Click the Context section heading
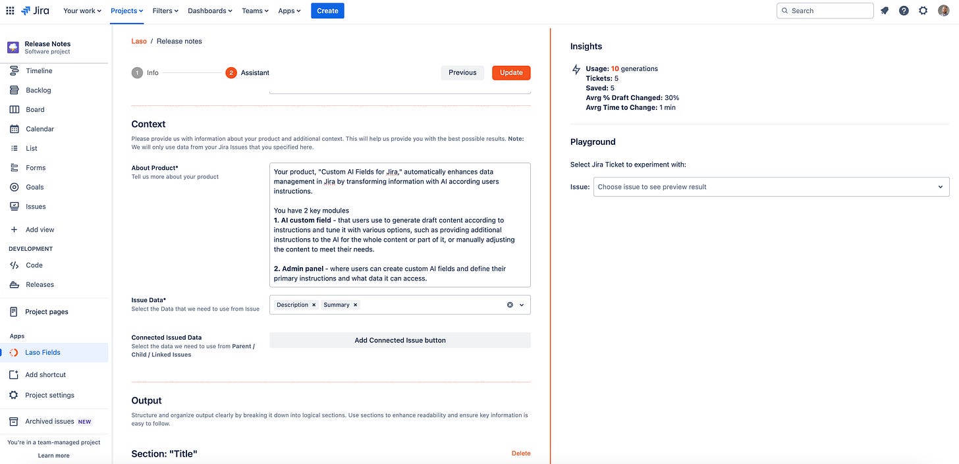 pyautogui.click(x=148, y=124)
